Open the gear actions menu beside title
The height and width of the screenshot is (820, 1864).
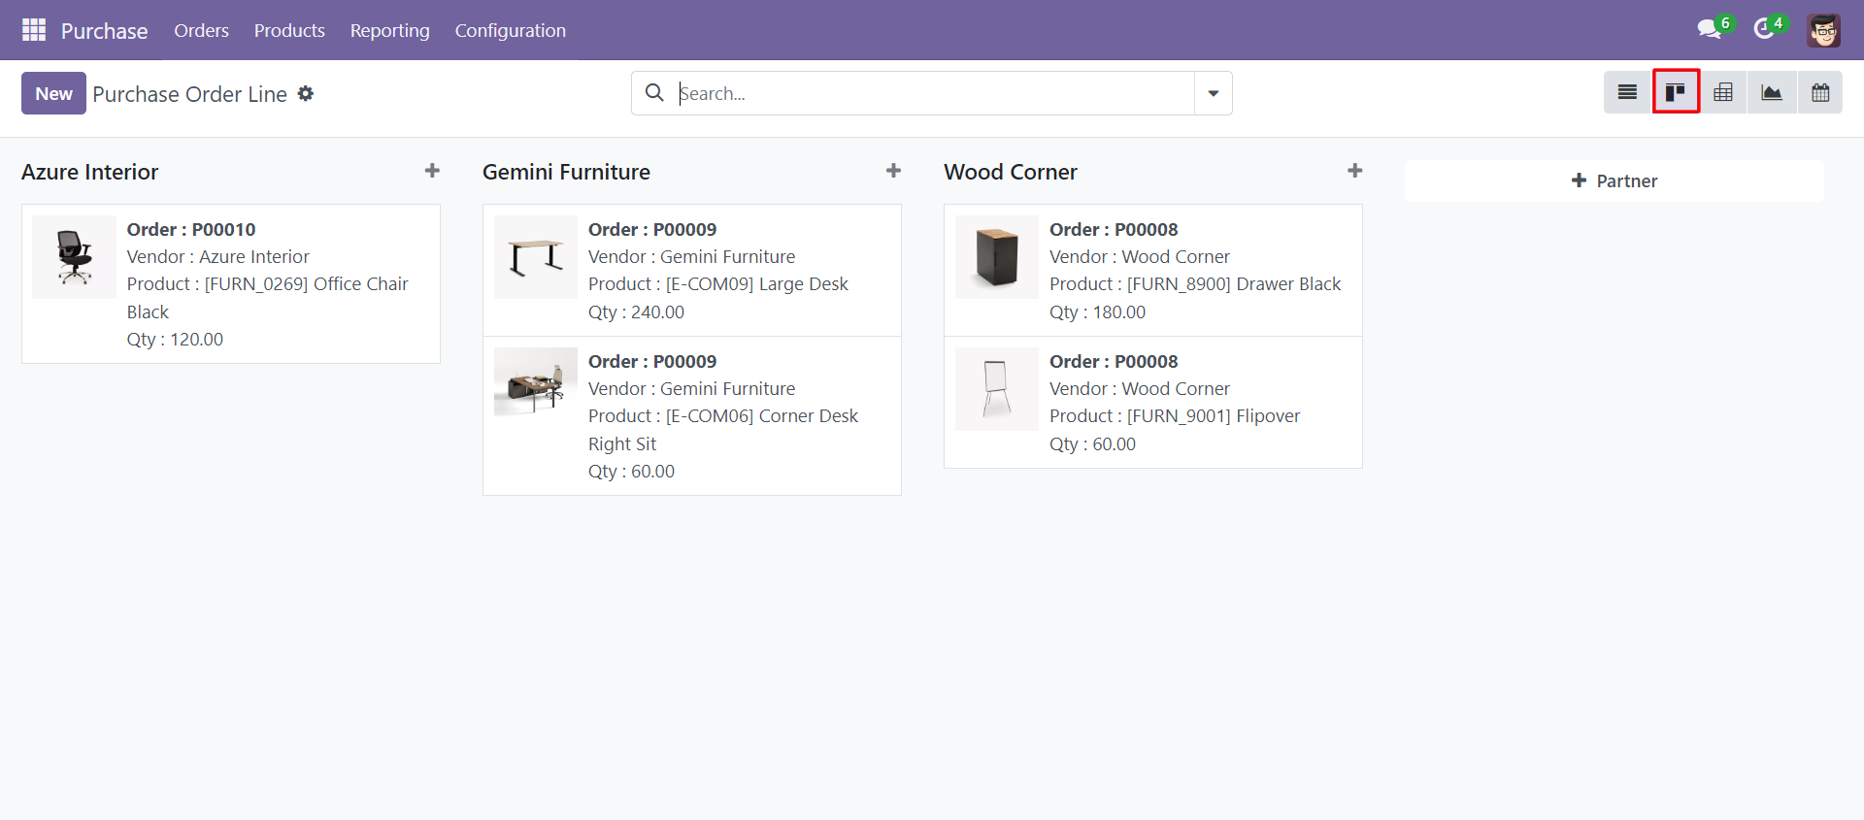[306, 93]
